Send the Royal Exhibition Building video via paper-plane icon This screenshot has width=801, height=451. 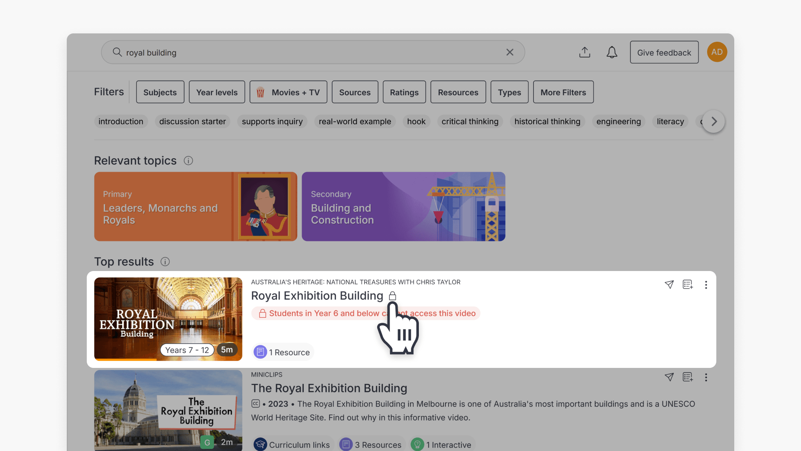669,285
